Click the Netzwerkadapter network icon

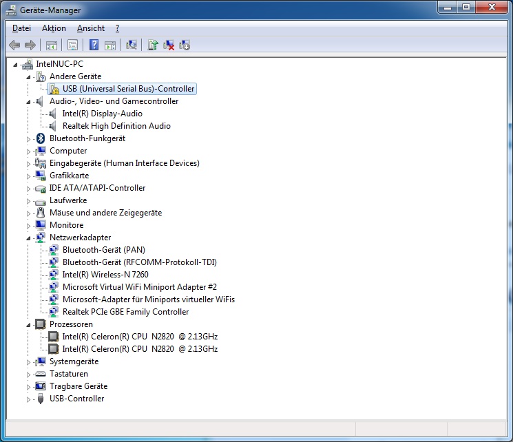click(x=41, y=238)
